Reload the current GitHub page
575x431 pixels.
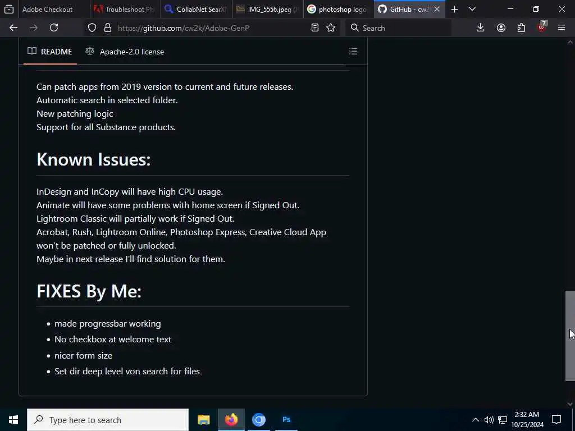click(x=54, y=28)
